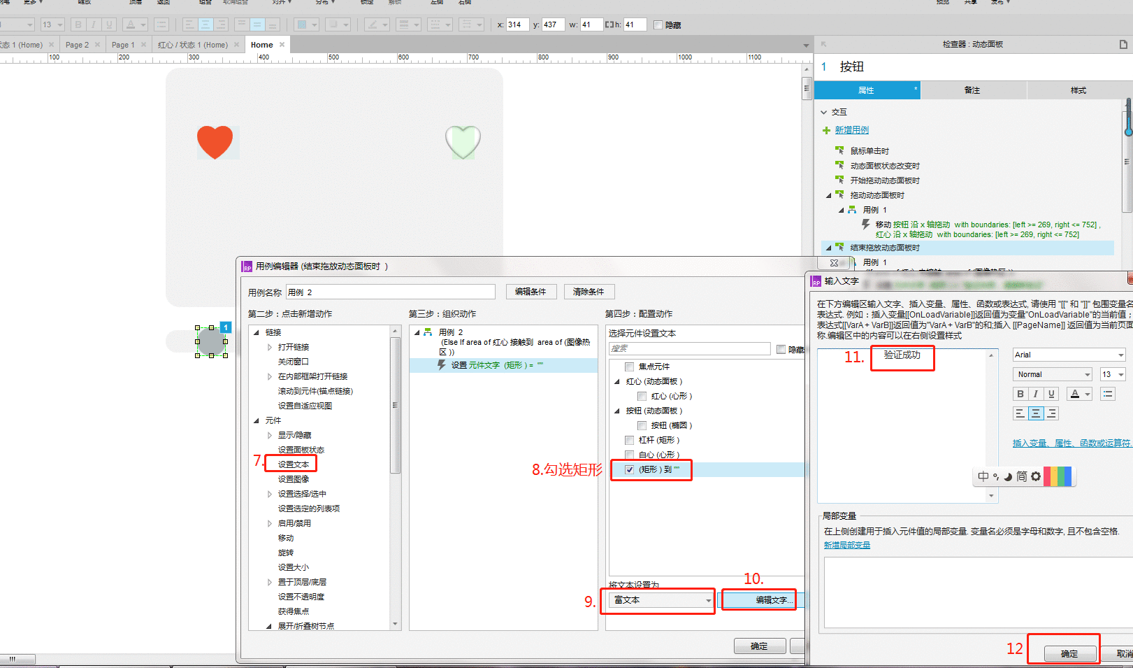Click the Underline button in the text dialog
This screenshot has width=1133, height=668.
[1051, 394]
